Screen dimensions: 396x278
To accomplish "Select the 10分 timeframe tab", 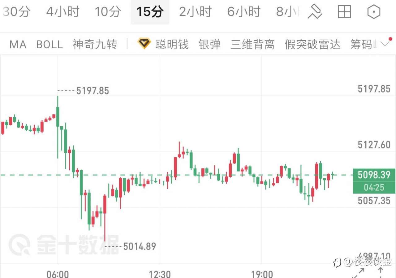I will [x=108, y=12].
